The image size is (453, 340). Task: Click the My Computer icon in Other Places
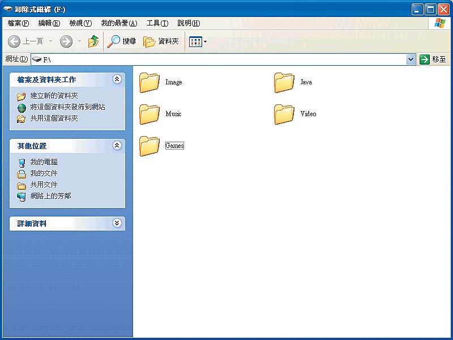[x=22, y=163]
